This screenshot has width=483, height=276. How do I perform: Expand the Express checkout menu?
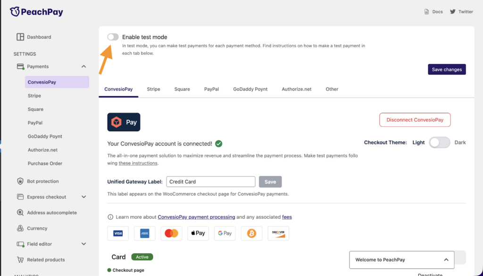coord(83,197)
